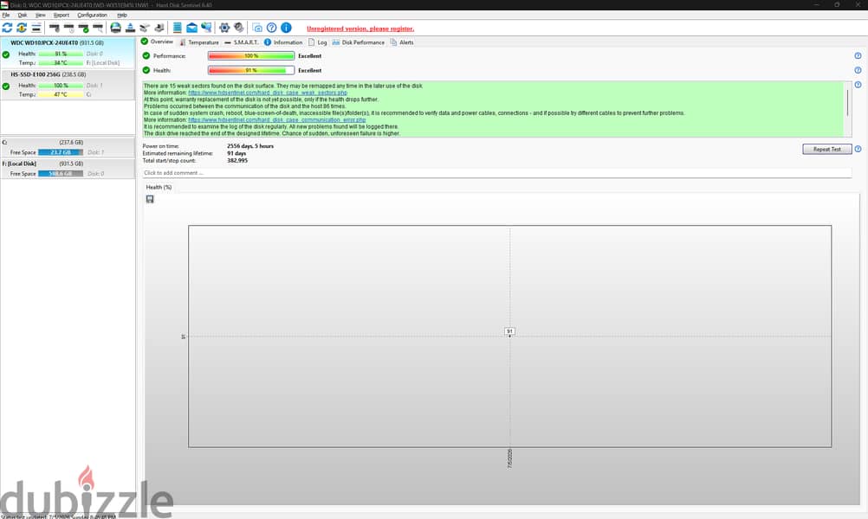Click the monitor with globe toolbar icon
The image size is (868, 519).
coord(206,28)
